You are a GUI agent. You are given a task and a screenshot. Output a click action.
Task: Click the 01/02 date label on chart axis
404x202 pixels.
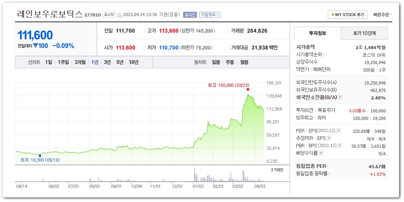[x=198, y=186]
